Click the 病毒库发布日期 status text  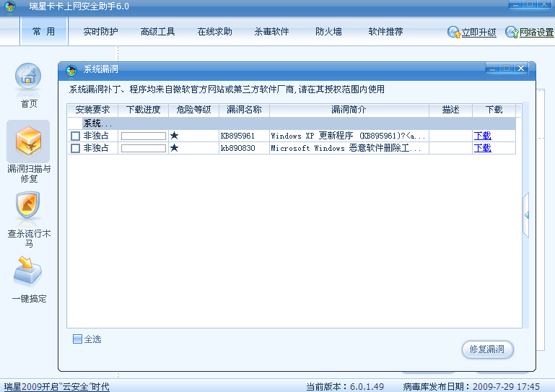coord(471,387)
